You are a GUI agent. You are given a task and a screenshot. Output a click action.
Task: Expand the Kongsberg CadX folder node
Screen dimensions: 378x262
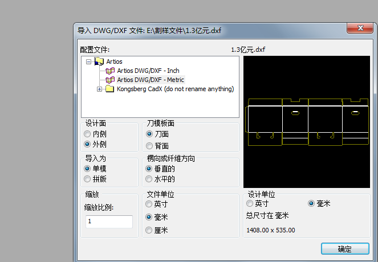point(100,89)
